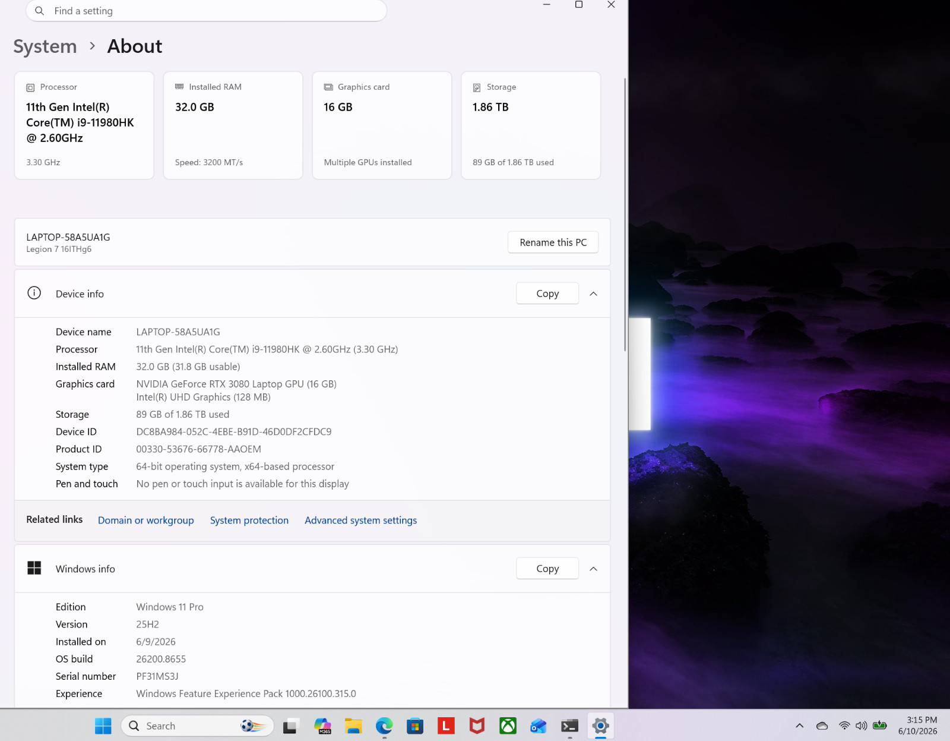Open the Terminal app on the taskbar
Image resolution: width=950 pixels, height=741 pixels.
(x=569, y=726)
